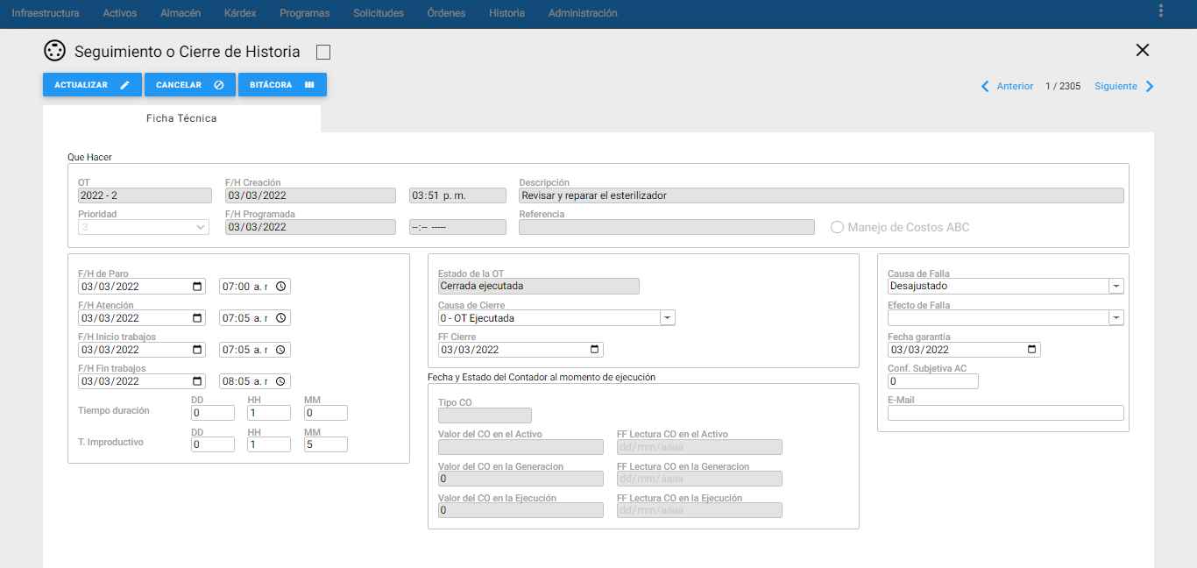Click the Referencia field
This screenshot has height=568, width=1197.
(x=667, y=227)
